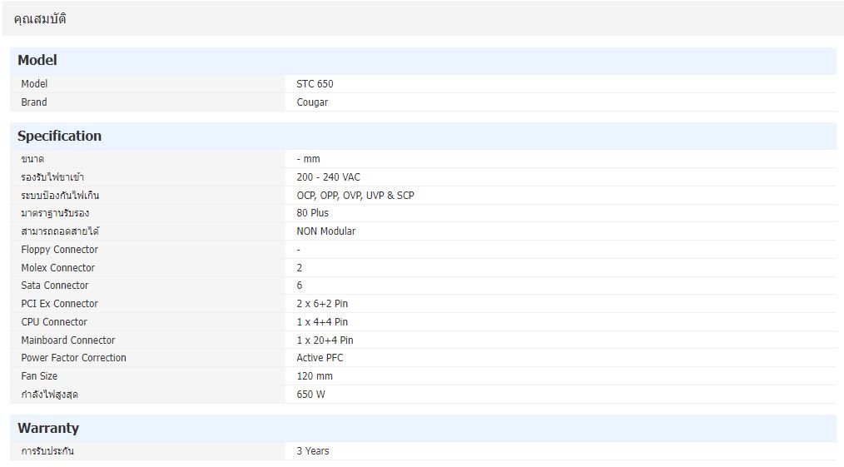The image size is (844, 467).
Task: Select OCP, OPP, OVP, UVP & SCP text
Action: click(x=355, y=196)
